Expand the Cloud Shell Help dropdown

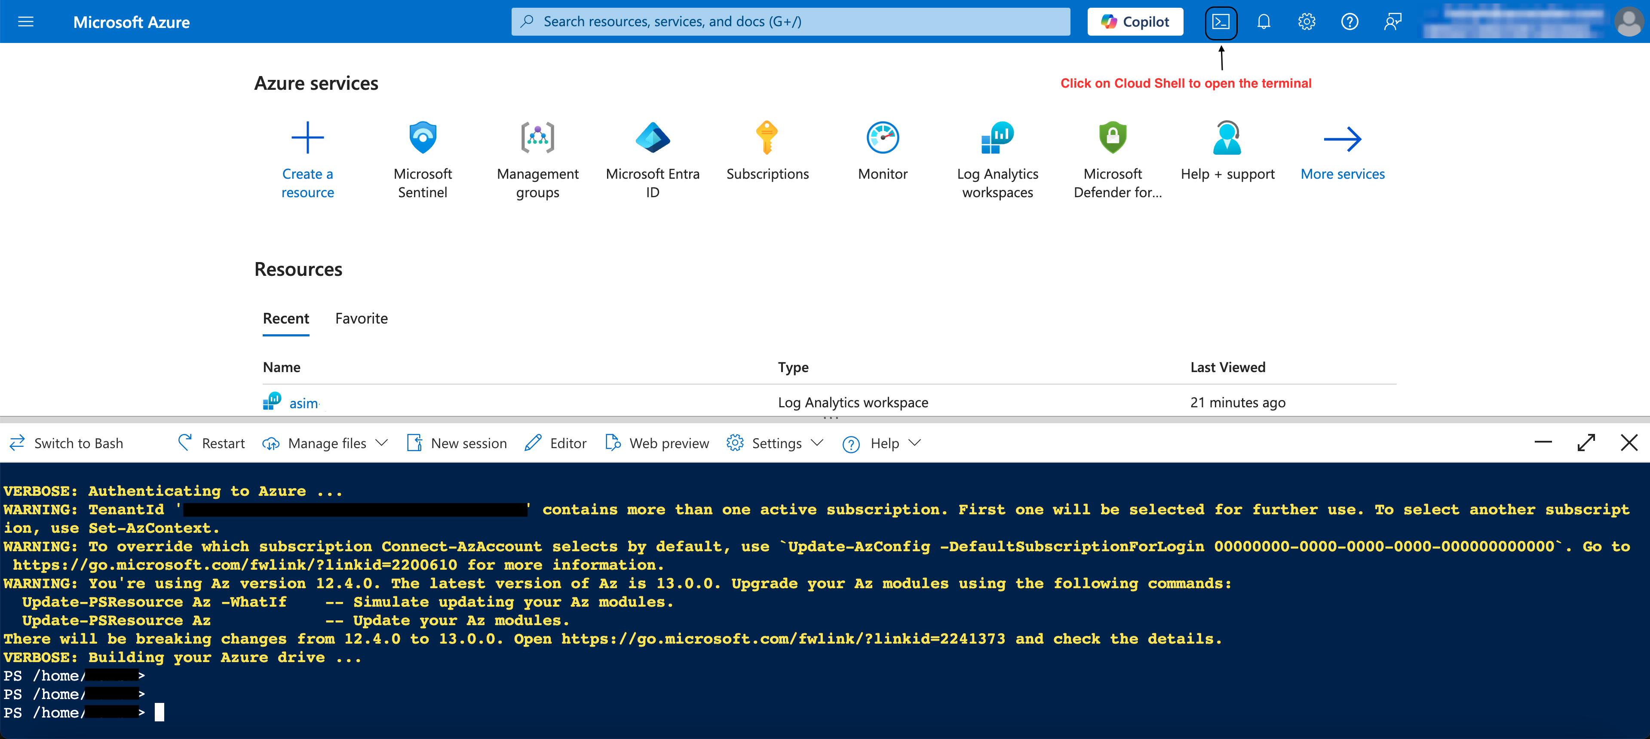point(882,443)
